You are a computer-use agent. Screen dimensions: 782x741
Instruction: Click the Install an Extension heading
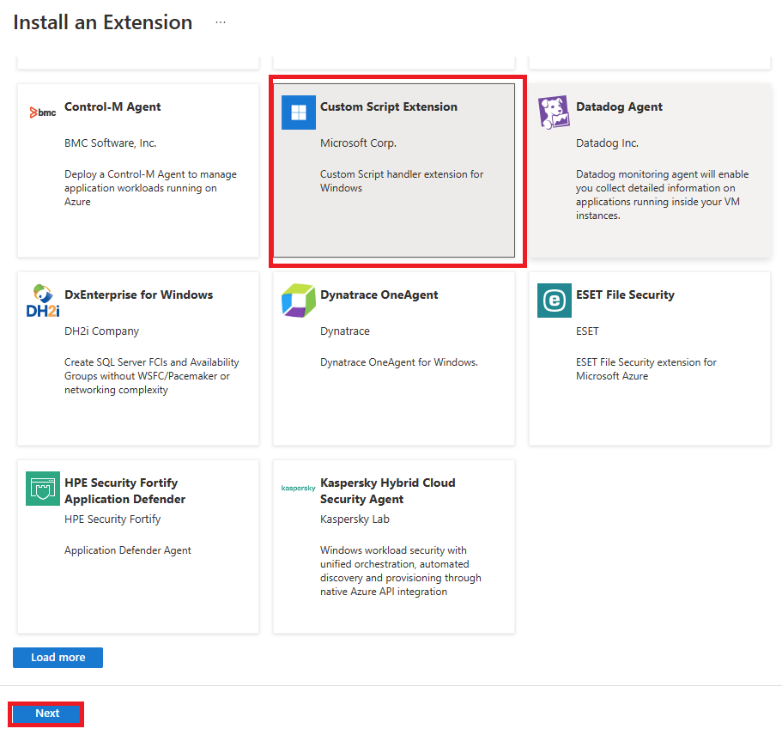[x=103, y=22]
